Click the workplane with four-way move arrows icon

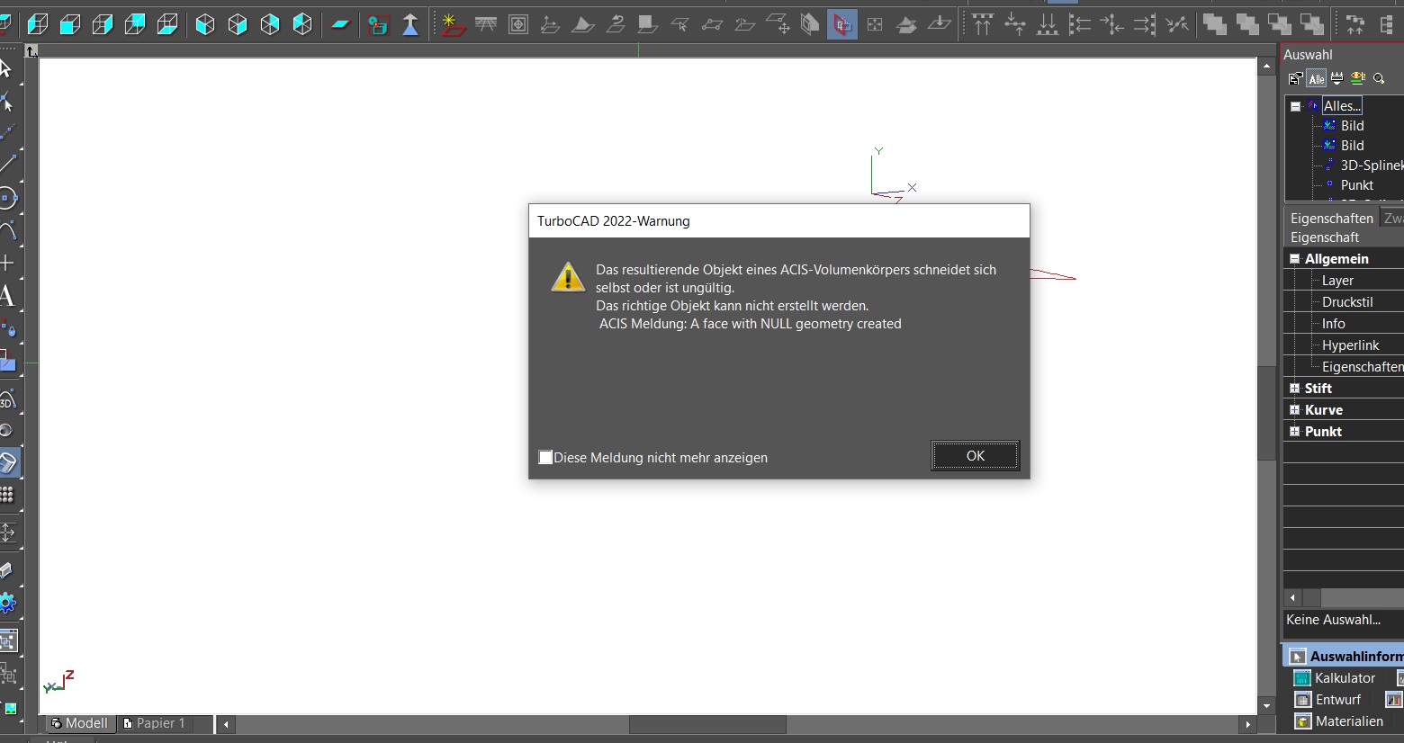(778, 25)
